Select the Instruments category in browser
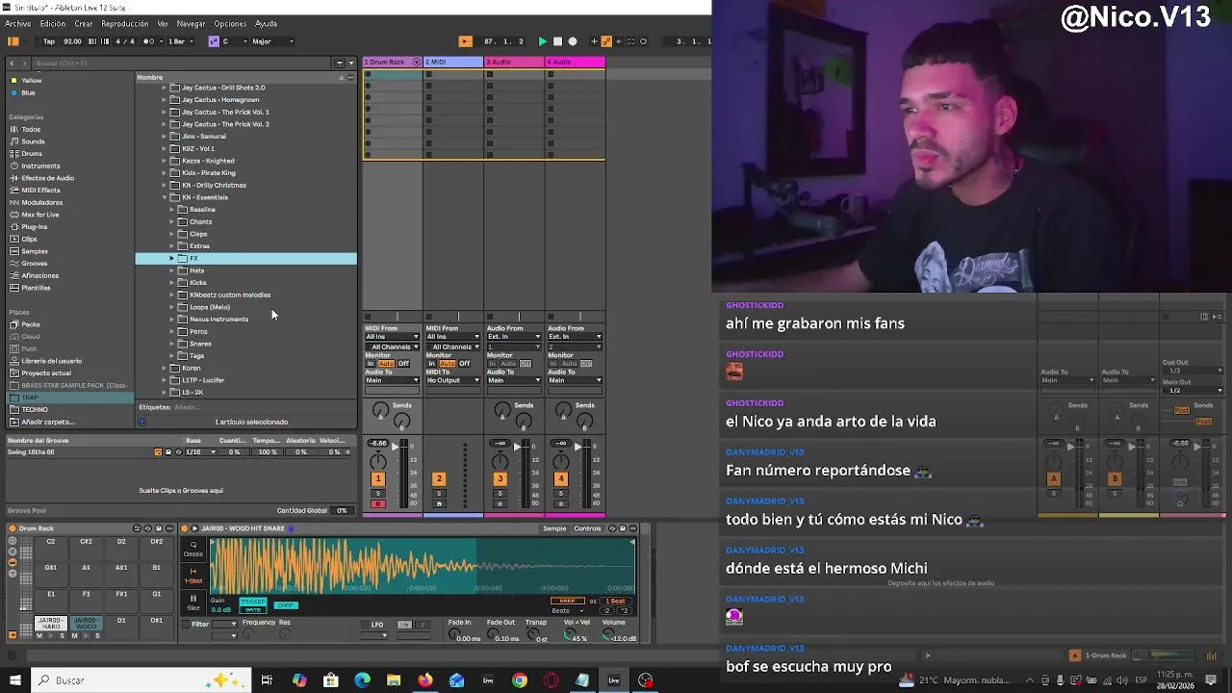Viewport: 1232px width, 693px height. pyautogui.click(x=40, y=166)
